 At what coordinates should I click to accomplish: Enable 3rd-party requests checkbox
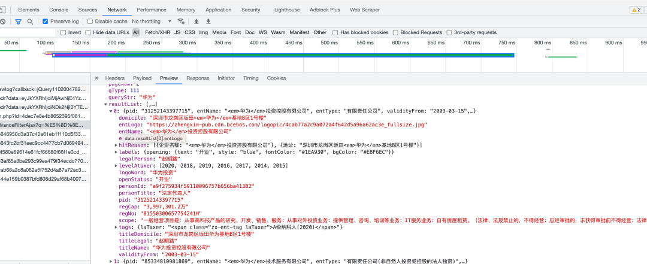449,32
